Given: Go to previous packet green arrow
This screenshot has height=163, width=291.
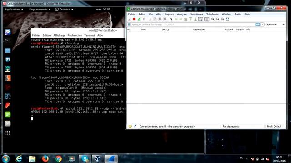Looking at the screenshot, I should tap(176, 19).
